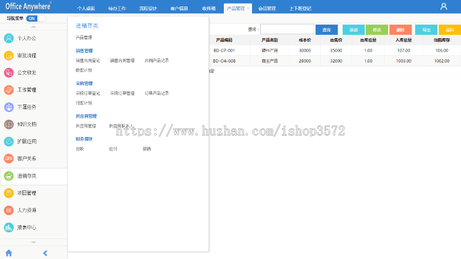Collapse sidebar with left arrow icon
Screen dimensions: 461x259
(x=45, y=253)
